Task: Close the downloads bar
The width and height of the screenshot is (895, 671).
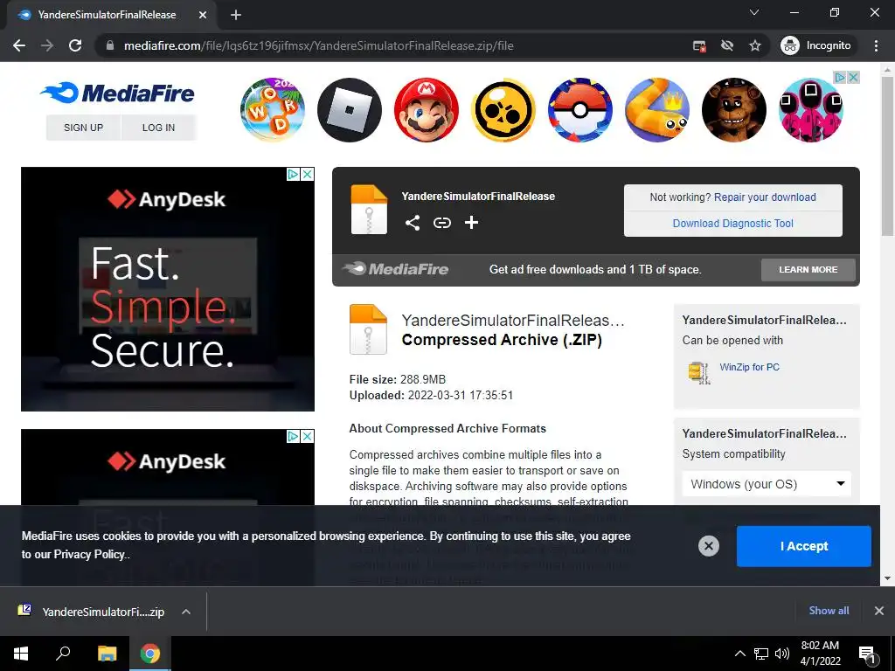Action: [x=879, y=611]
